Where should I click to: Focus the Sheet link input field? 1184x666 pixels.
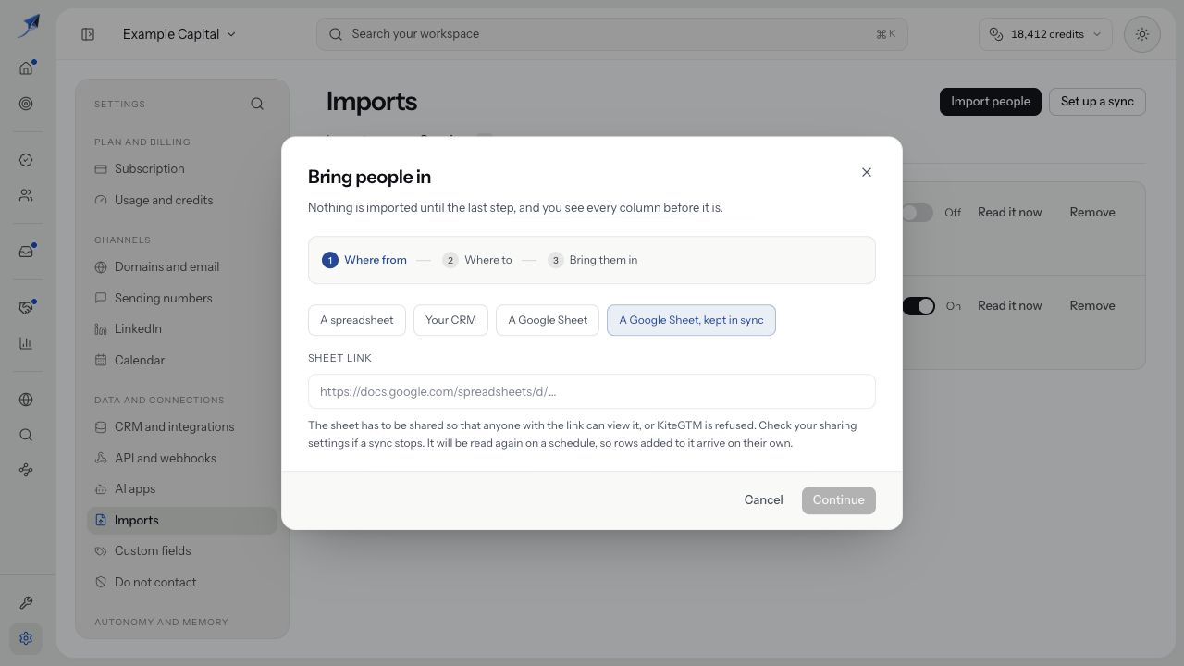[592, 391]
